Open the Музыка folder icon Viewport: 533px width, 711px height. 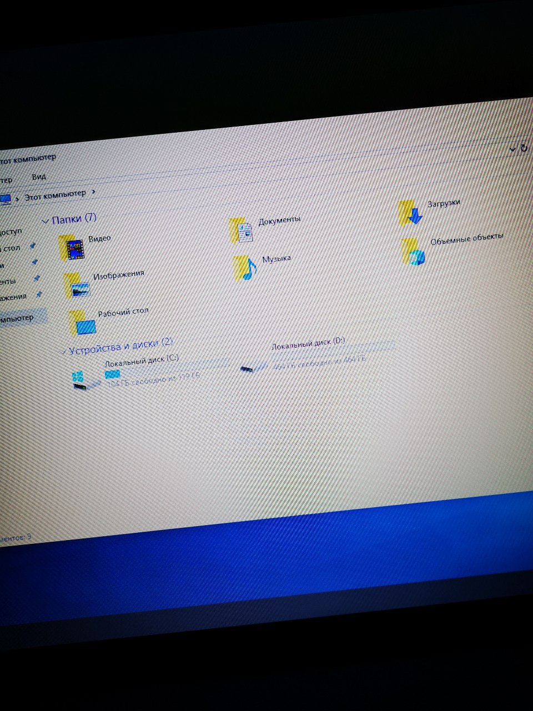coord(245,268)
